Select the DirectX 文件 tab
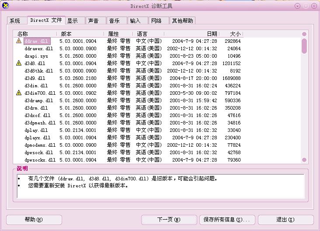 pos(46,20)
